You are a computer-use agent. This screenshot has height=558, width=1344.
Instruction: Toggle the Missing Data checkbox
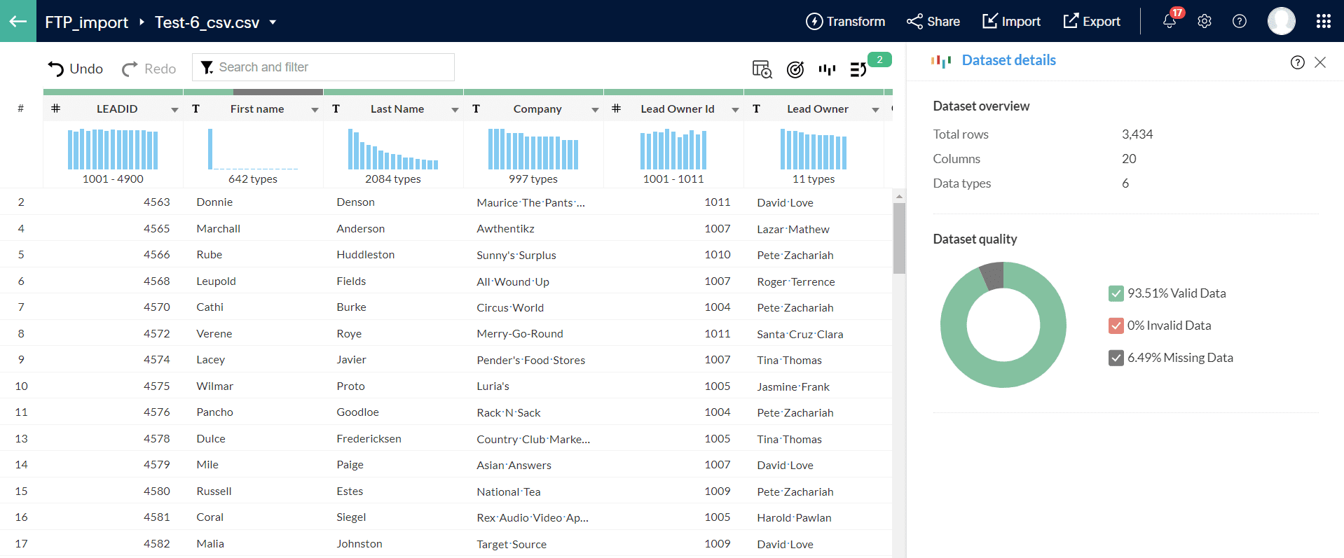(1116, 358)
